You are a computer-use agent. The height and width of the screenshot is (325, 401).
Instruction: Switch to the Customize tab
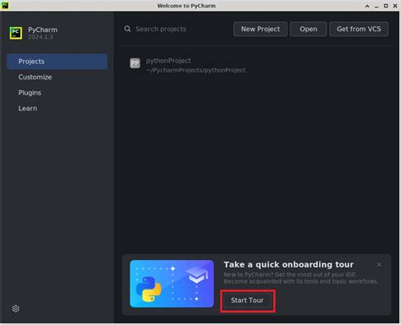(58, 77)
